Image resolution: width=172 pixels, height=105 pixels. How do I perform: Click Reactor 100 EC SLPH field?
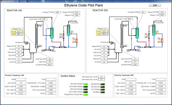point(19,49)
